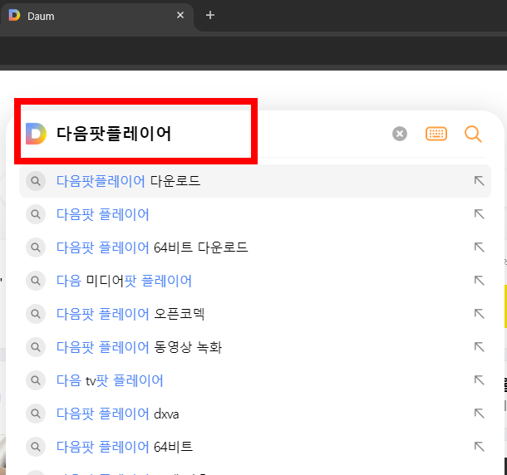Magnifier icon beside 다음팟플레이어 다운로드
Viewport: 507px width, 475px height.
pyautogui.click(x=36, y=181)
